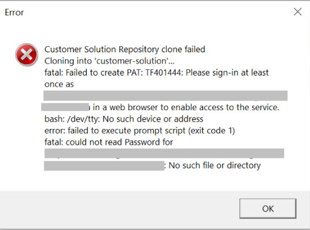310x230 pixels.
Task: Select the "Customer Solution Repository clone failed" heading
Action: click(125, 49)
